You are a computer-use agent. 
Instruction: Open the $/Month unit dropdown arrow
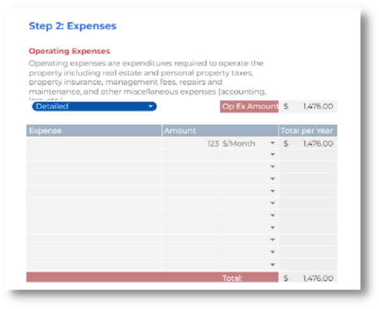click(272, 144)
